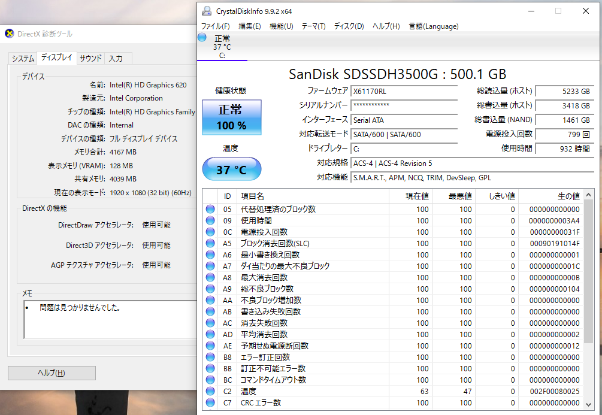The height and width of the screenshot is (415, 602).
Task: Click the 使用時間 value 932 時間
Action: pyautogui.click(x=564, y=149)
